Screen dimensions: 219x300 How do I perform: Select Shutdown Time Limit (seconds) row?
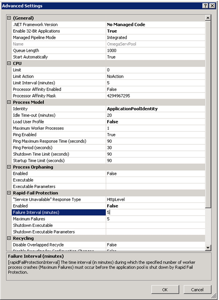108,154
